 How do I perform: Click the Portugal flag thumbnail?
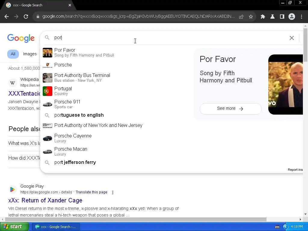(48, 91)
